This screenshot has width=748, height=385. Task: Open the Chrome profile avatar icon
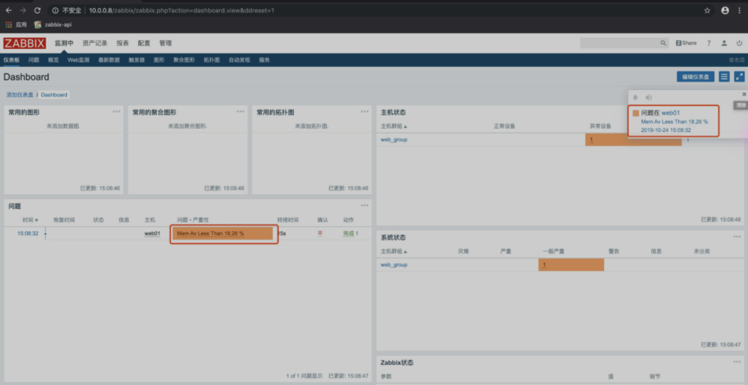coord(725,10)
